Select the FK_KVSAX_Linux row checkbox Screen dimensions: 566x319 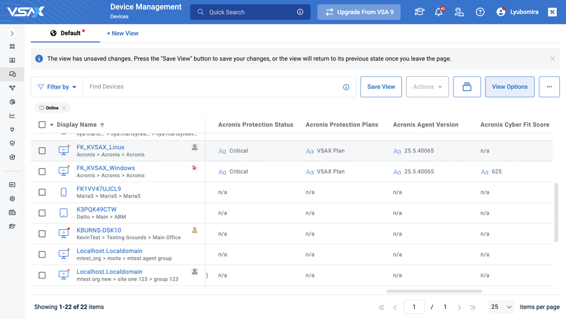coord(42,150)
